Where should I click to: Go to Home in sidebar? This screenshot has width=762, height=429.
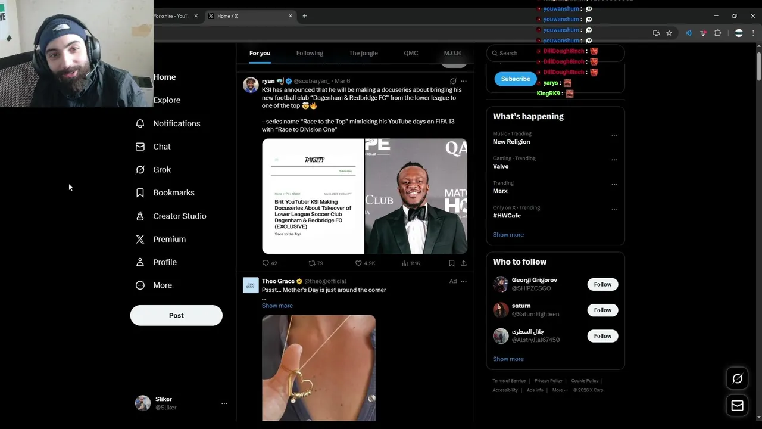coord(164,77)
